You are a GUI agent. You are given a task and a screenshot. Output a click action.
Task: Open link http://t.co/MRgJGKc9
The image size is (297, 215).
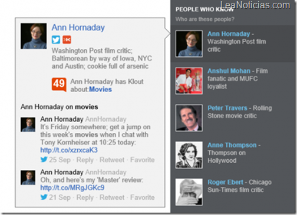pos(72,187)
